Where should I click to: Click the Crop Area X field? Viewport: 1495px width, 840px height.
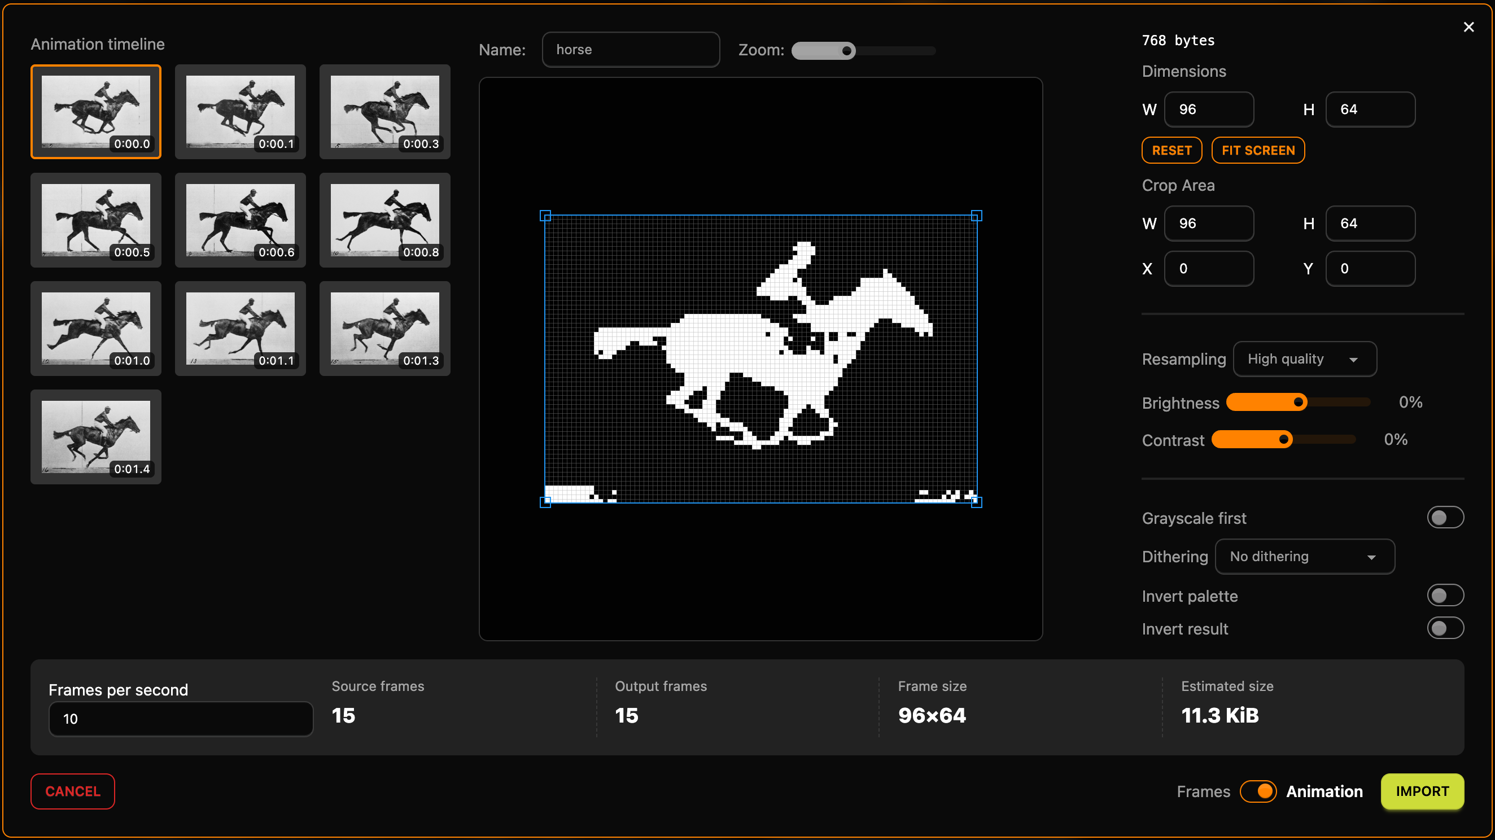(1209, 269)
